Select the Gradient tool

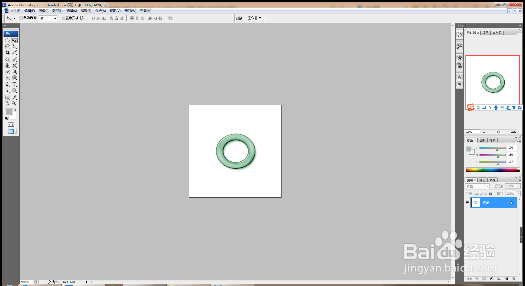pyautogui.click(x=14, y=71)
